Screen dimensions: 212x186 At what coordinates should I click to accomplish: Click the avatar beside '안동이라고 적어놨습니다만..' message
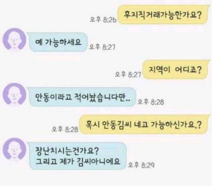pos(14,95)
